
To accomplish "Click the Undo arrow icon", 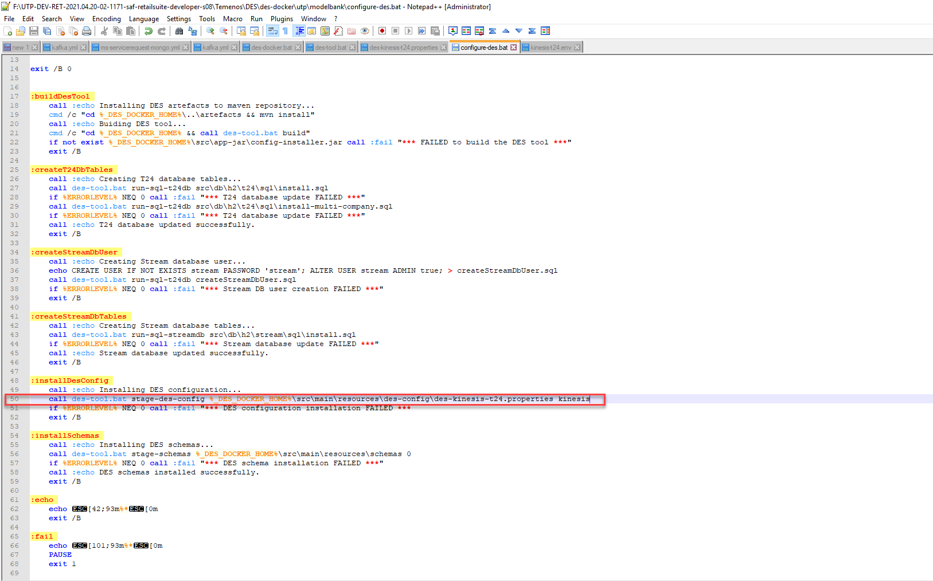I will click(x=149, y=31).
